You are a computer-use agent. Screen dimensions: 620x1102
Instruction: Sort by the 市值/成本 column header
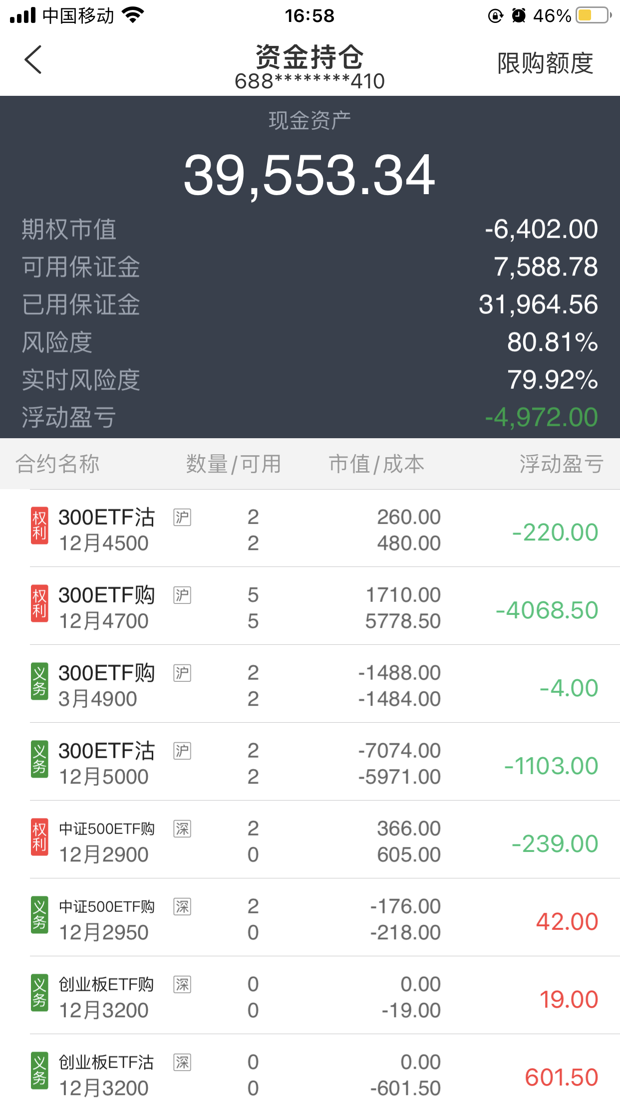point(376,464)
